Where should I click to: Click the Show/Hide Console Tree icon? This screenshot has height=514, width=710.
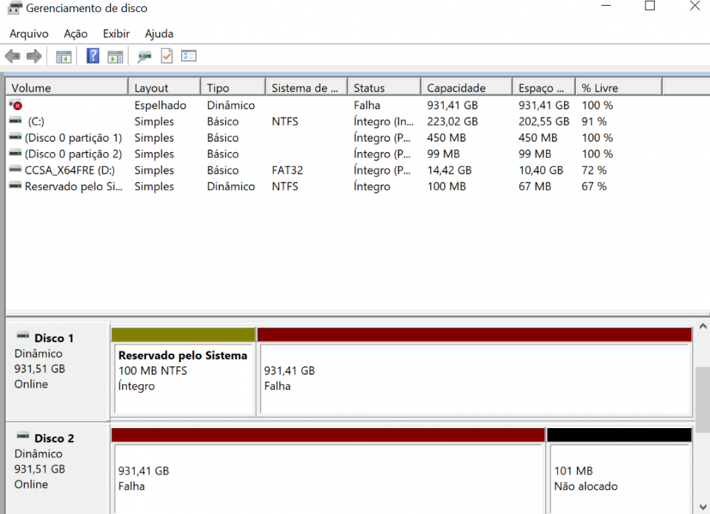pos(64,56)
